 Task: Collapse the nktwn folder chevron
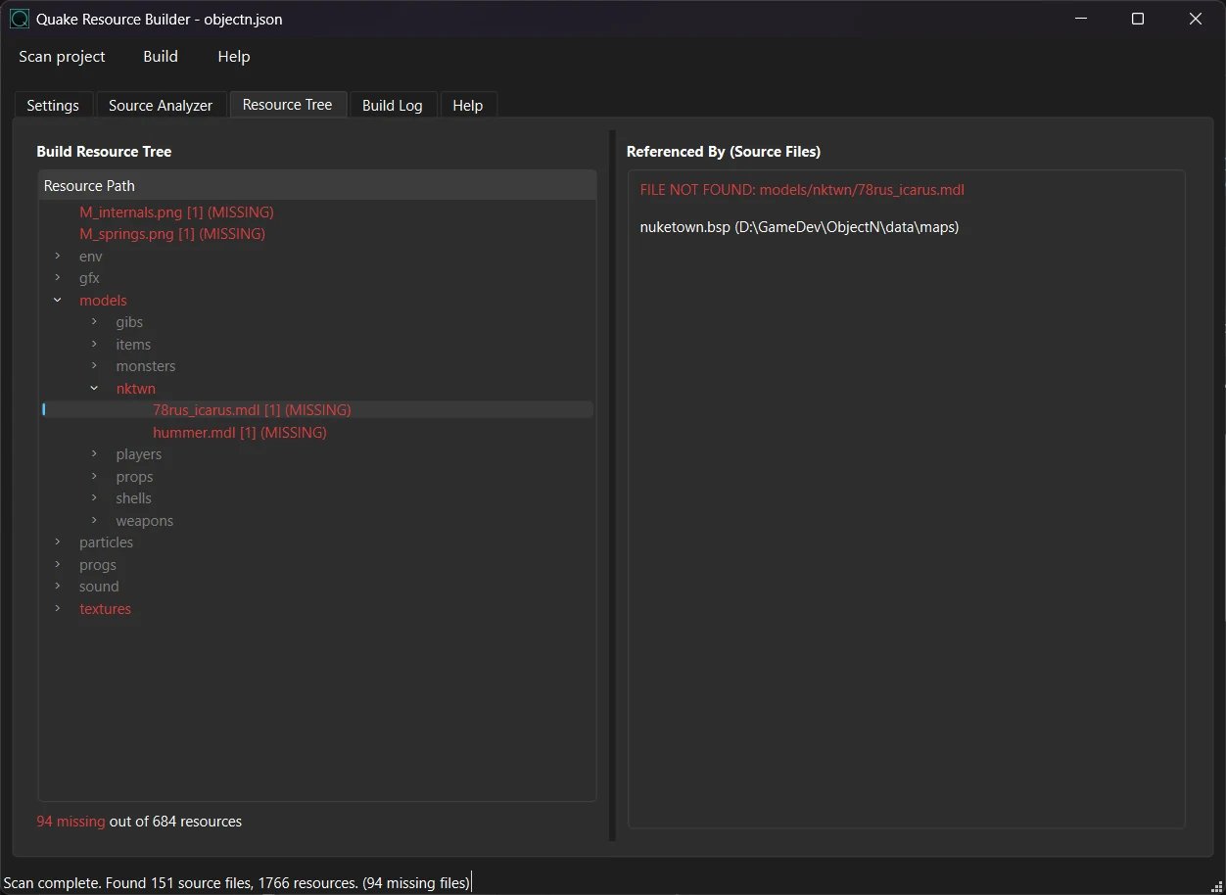(x=94, y=389)
